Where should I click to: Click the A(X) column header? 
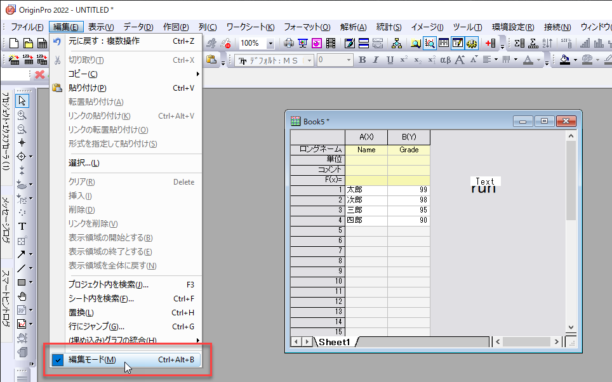tap(366, 137)
